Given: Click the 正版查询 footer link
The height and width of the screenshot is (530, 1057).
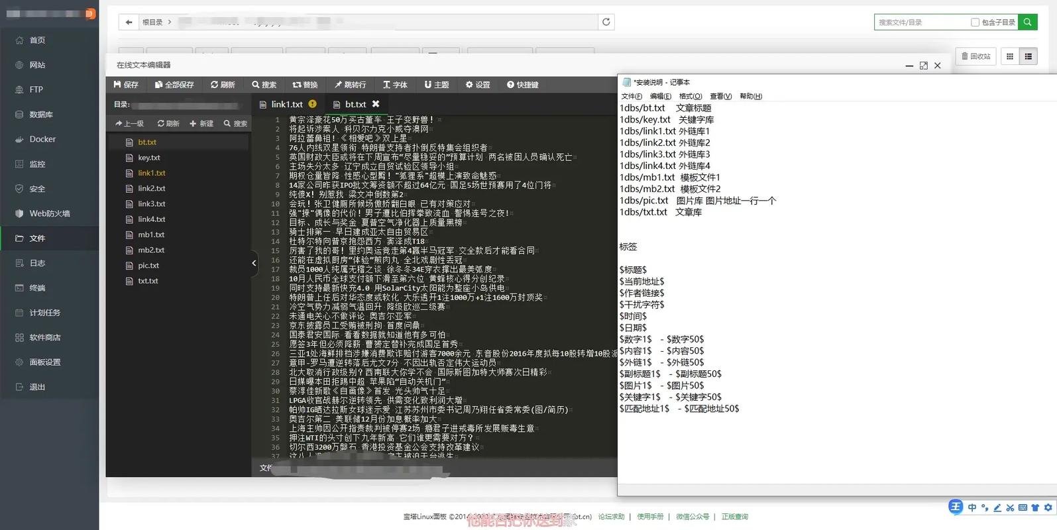Looking at the screenshot, I should [734, 517].
